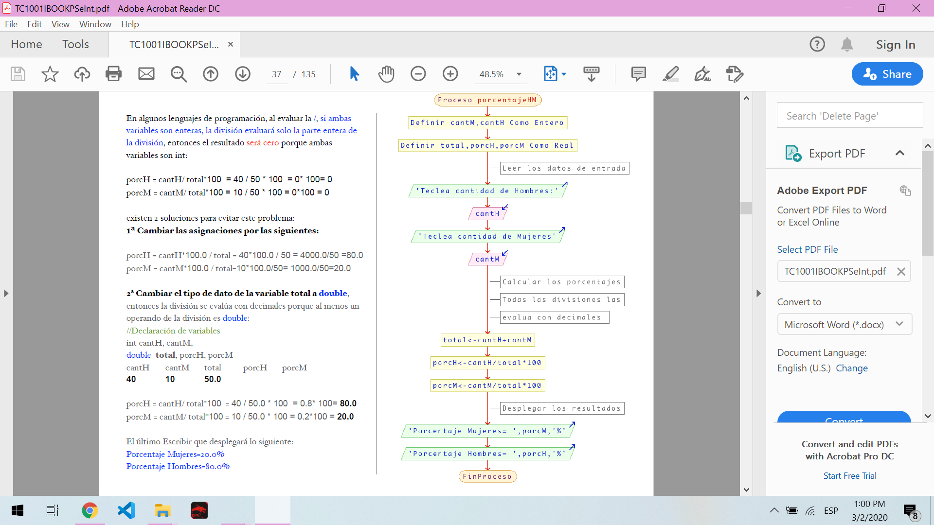
Task: Expand the left navigation pane arrow
Action: click(6, 293)
